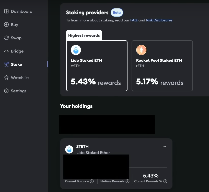Image resolution: width=209 pixels, height=192 pixels.
Task: Go to Swap in the sidebar
Action: tap(16, 38)
